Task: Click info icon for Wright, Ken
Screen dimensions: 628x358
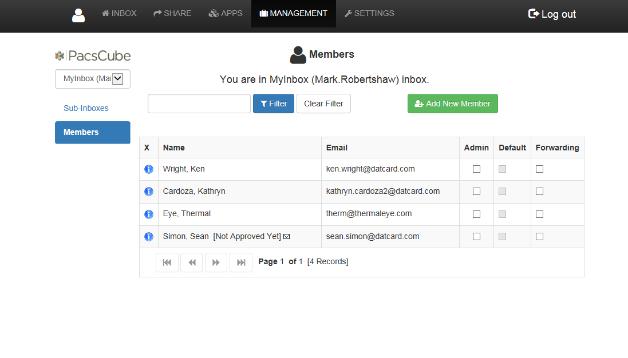Action: [x=149, y=169]
